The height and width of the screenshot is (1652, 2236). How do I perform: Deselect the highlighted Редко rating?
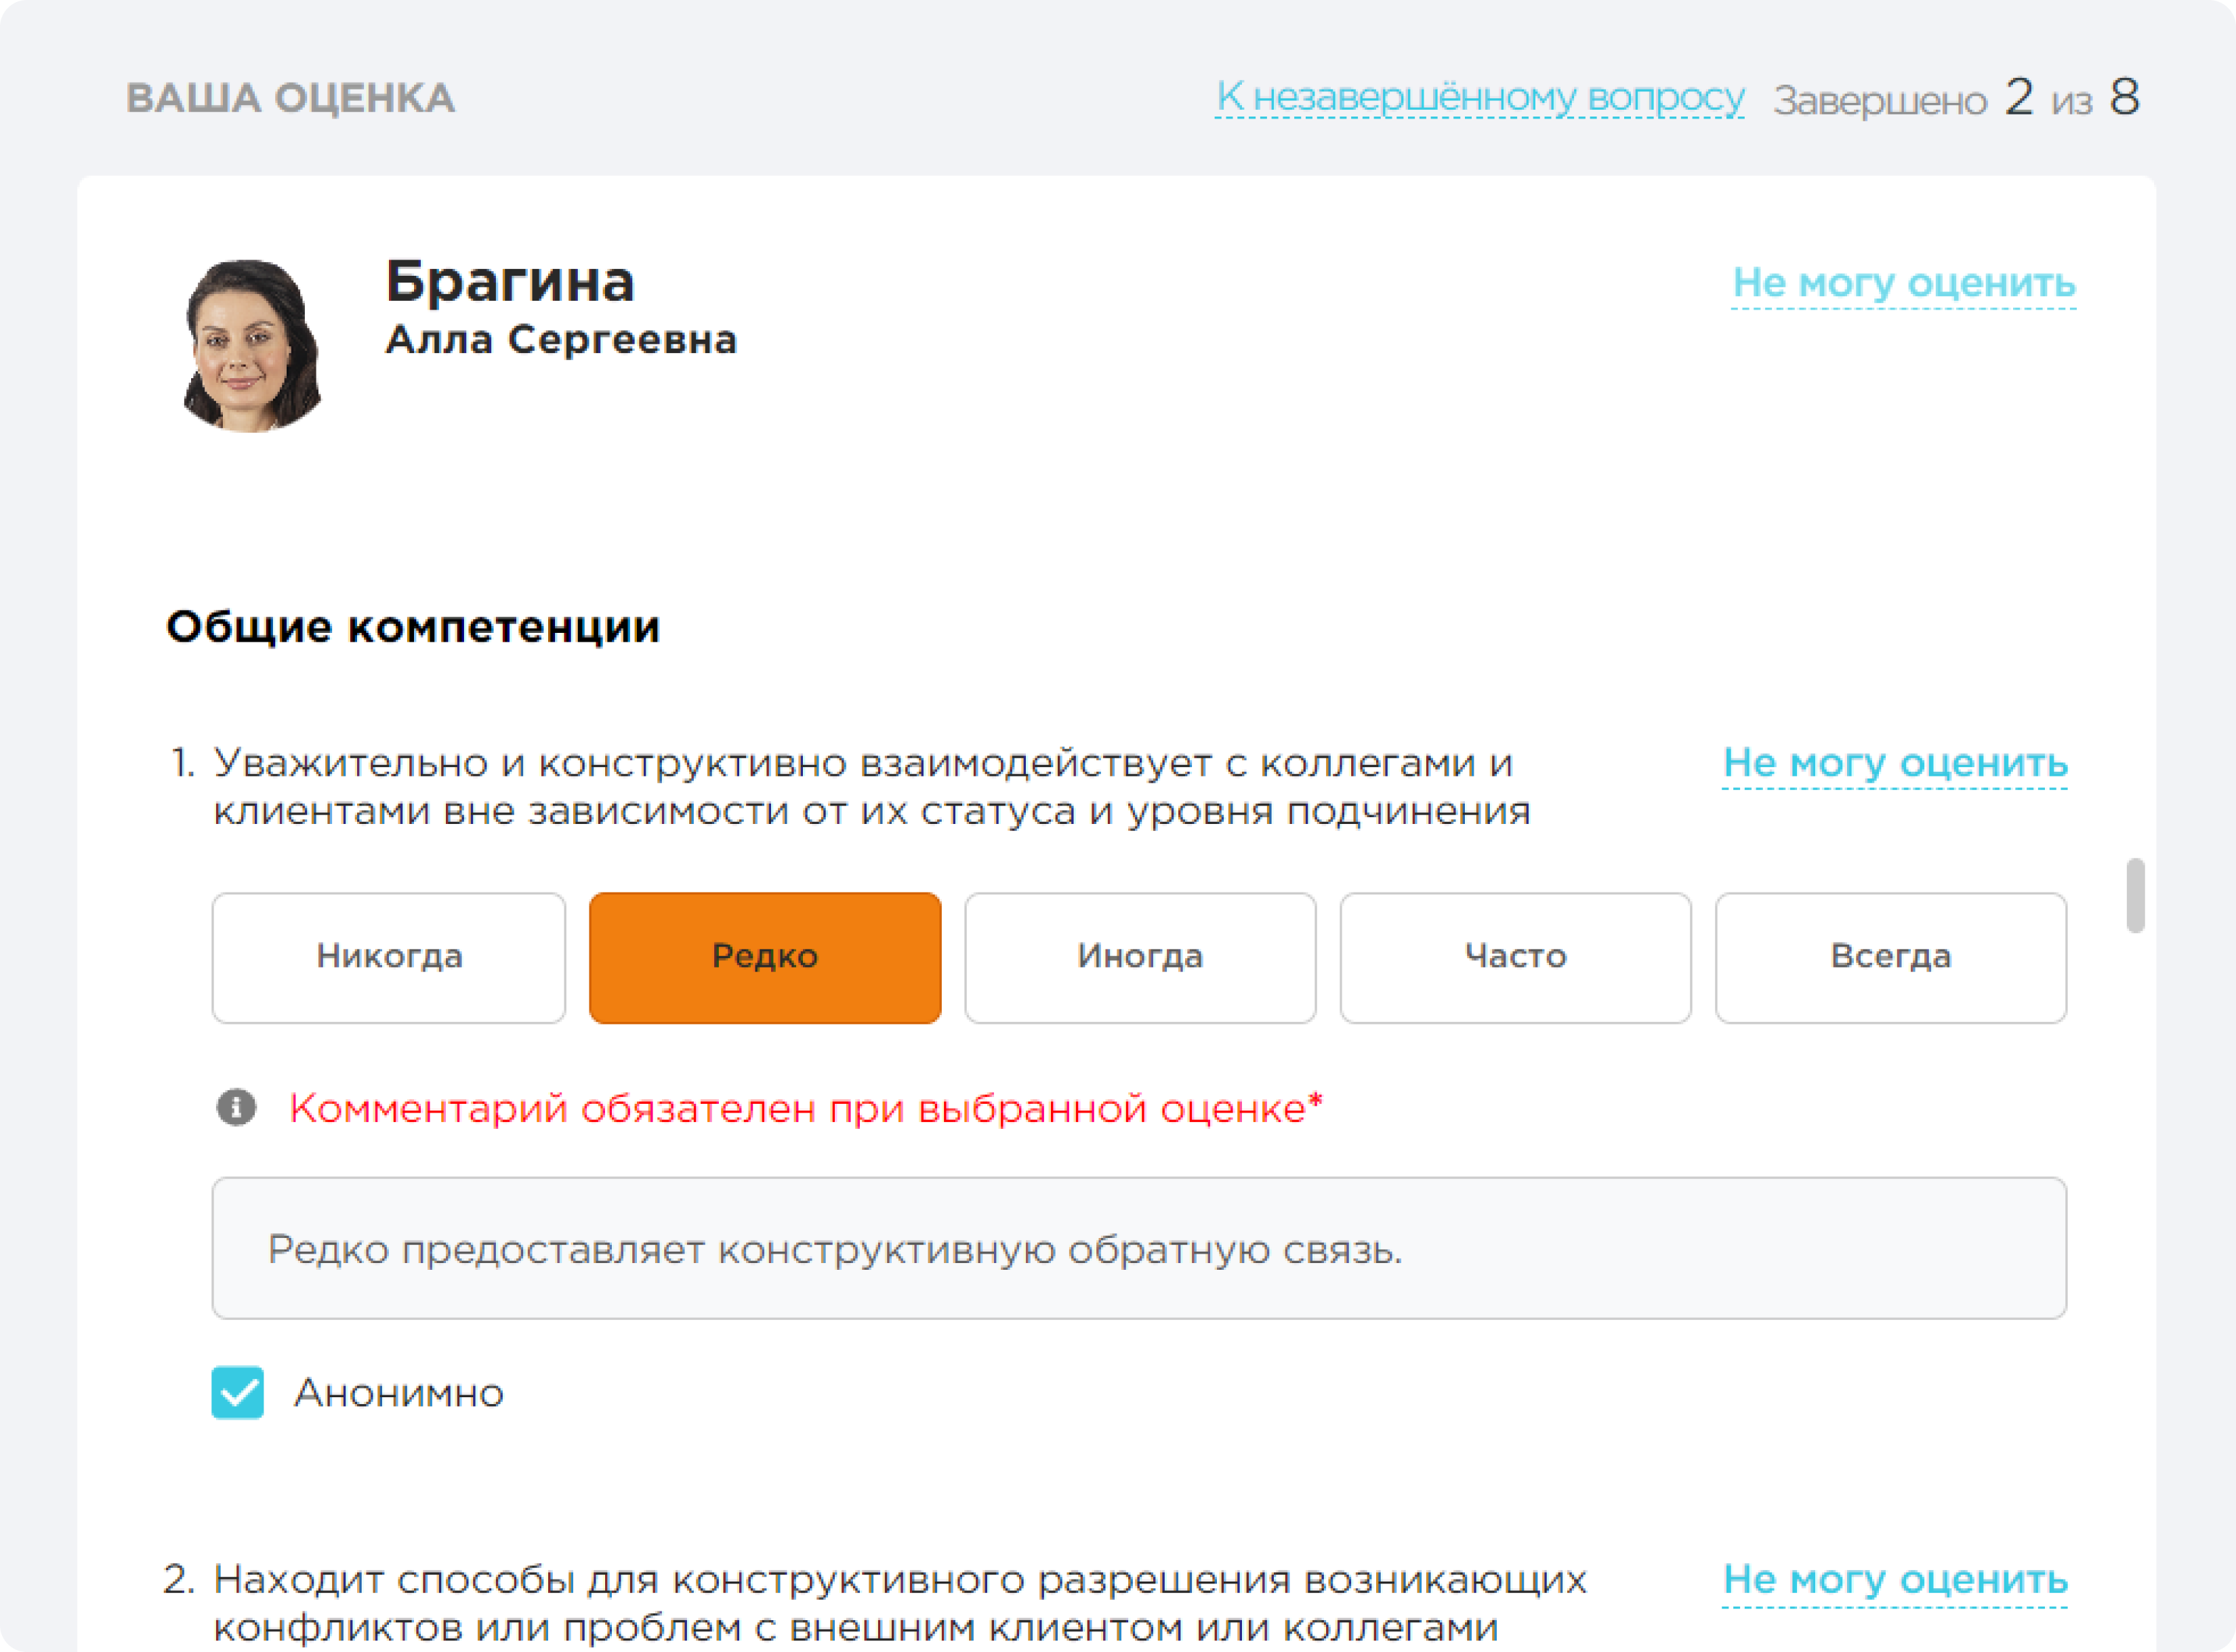coord(765,957)
